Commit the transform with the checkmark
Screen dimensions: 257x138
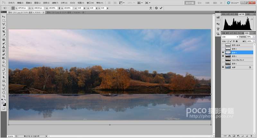161,8
